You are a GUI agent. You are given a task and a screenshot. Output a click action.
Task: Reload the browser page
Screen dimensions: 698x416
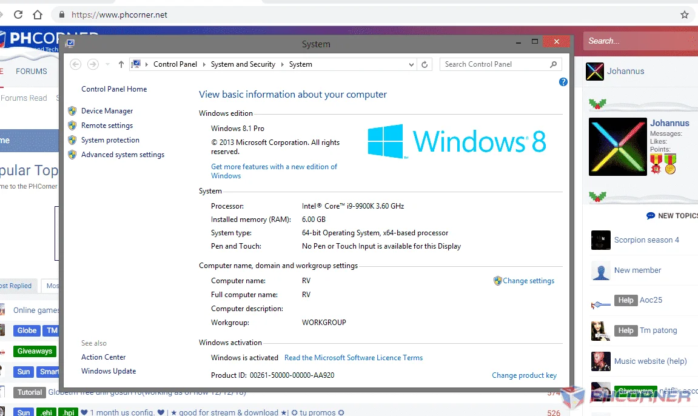pyautogui.click(x=18, y=15)
